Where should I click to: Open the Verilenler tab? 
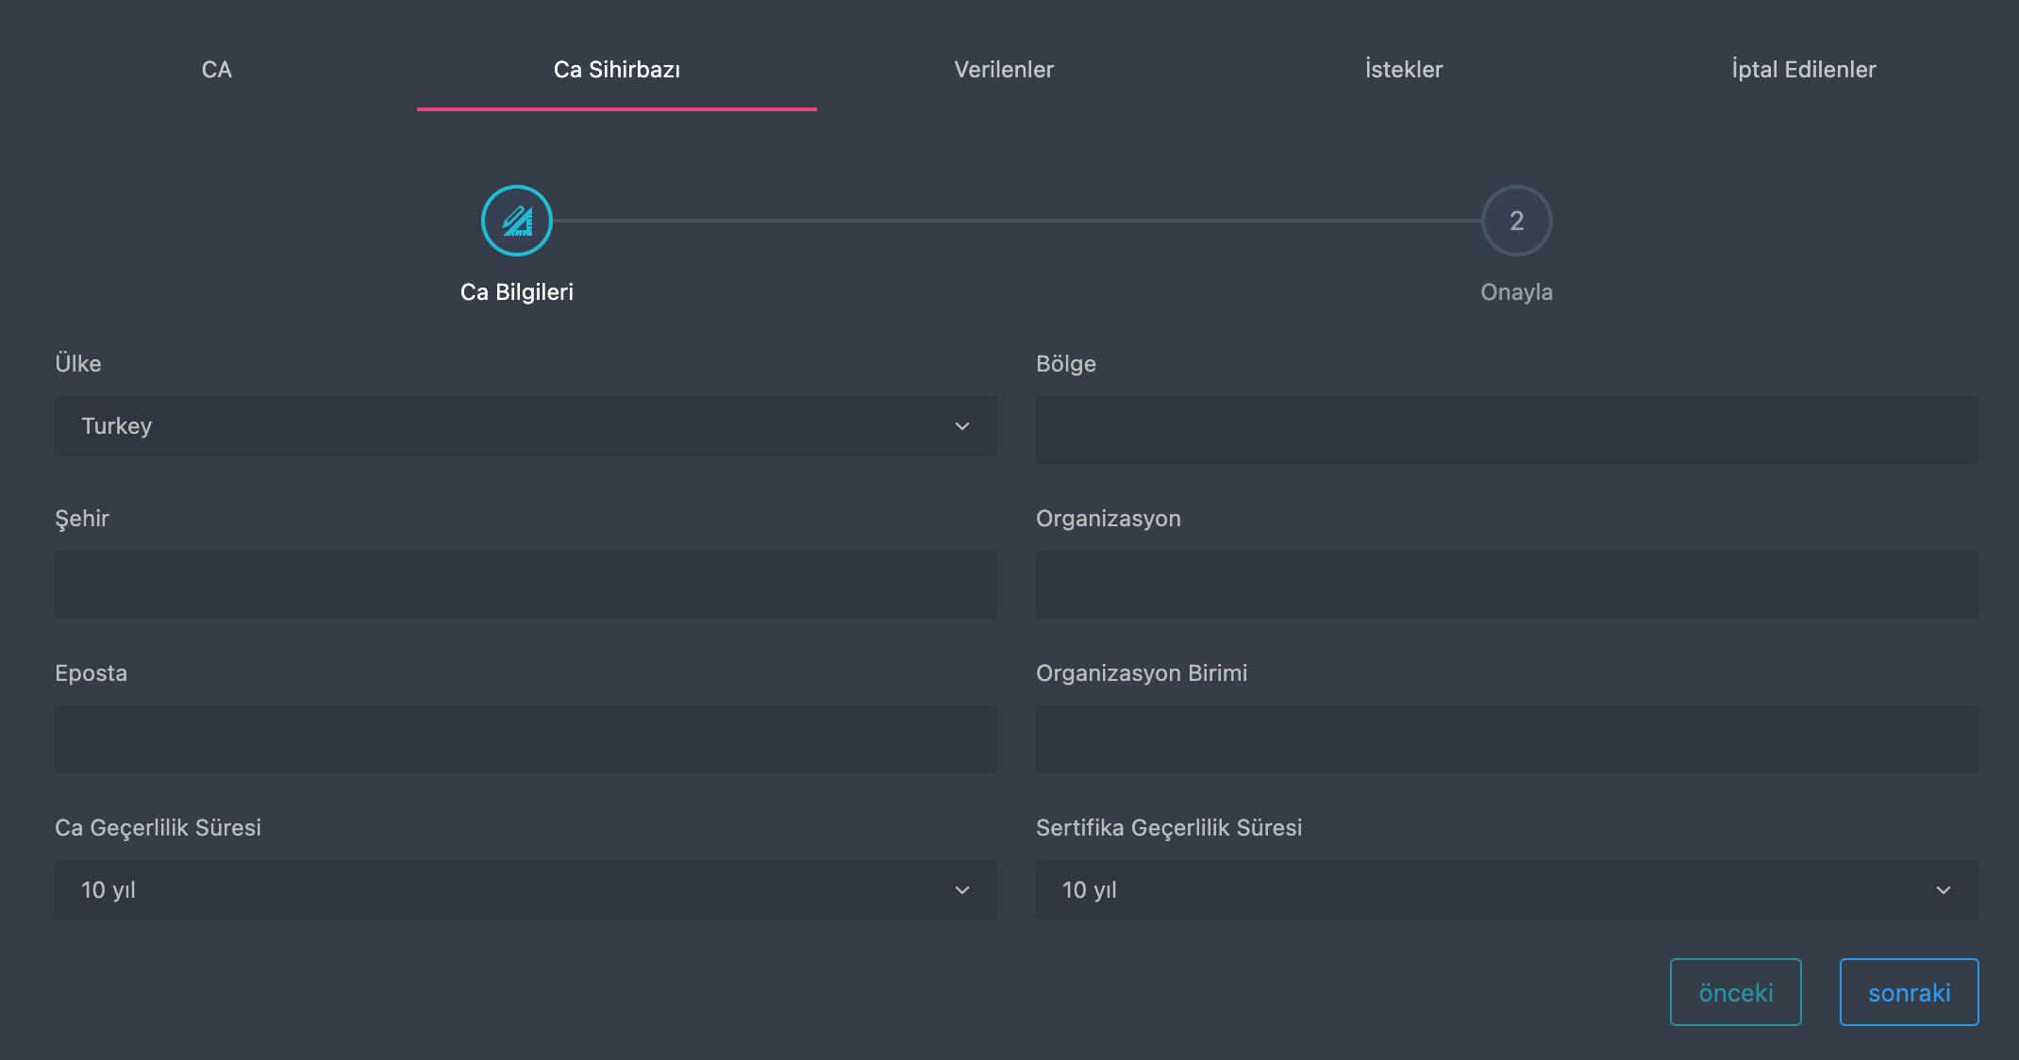[x=1004, y=70]
